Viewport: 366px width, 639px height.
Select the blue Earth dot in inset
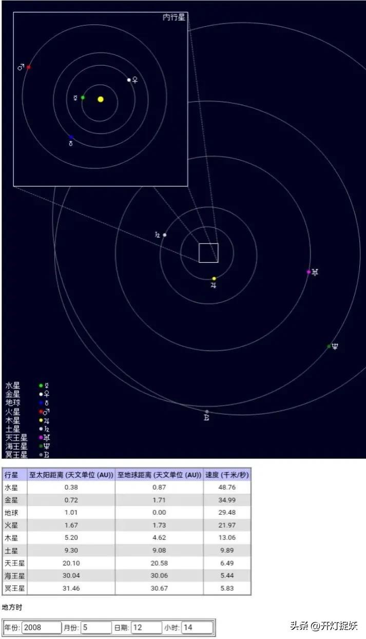click(71, 138)
